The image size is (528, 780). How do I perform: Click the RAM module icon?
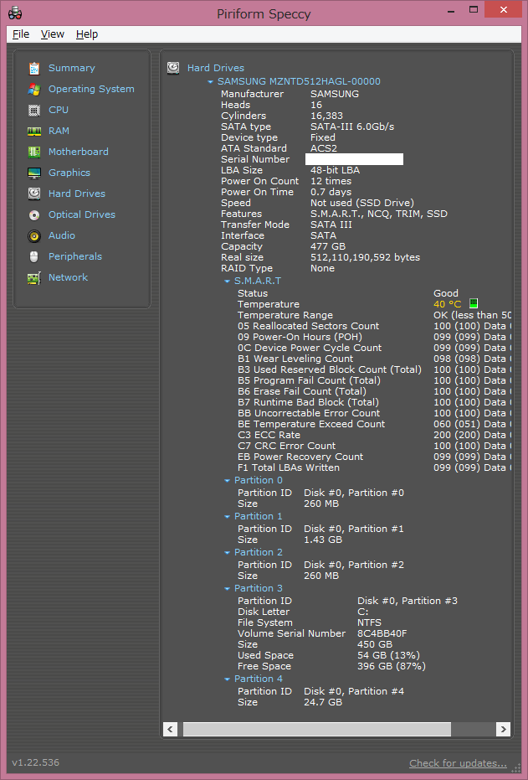(33, 131)
